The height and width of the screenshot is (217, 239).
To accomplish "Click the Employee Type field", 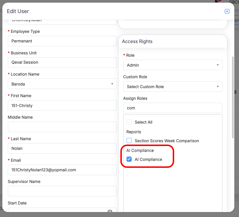I will 62,41.
